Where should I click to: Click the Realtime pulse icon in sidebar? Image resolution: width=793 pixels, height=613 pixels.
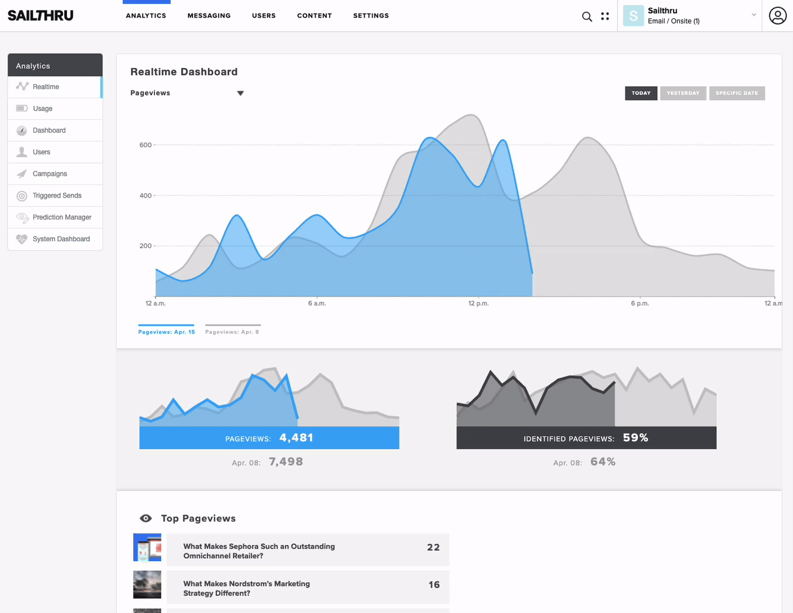tap(22, 86)
